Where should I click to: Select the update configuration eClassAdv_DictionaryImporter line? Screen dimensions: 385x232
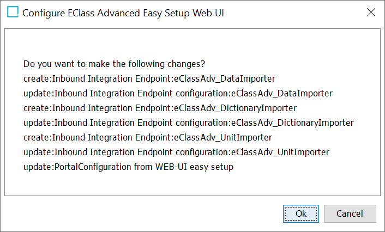tap(189, 123)
